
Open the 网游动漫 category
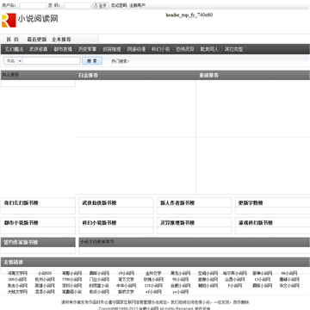tap(136, 49)
